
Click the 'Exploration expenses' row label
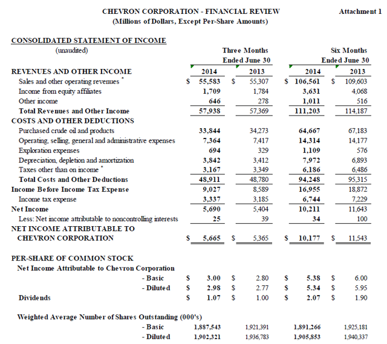click(x=49, y=151)
